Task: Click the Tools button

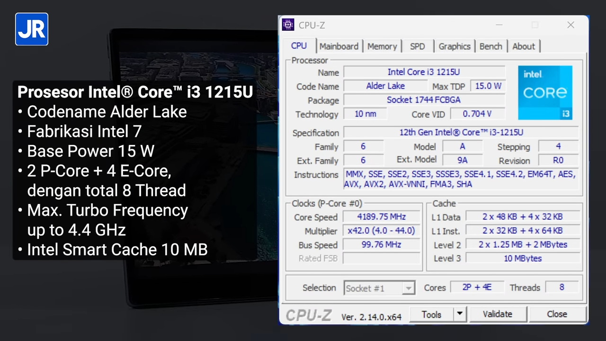Action: pos(431,314)
